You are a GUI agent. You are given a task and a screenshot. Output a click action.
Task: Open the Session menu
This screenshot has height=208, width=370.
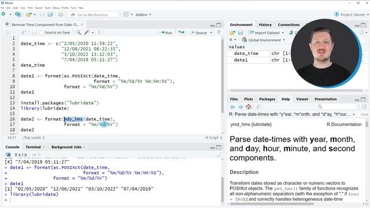(x=39, y=8)
